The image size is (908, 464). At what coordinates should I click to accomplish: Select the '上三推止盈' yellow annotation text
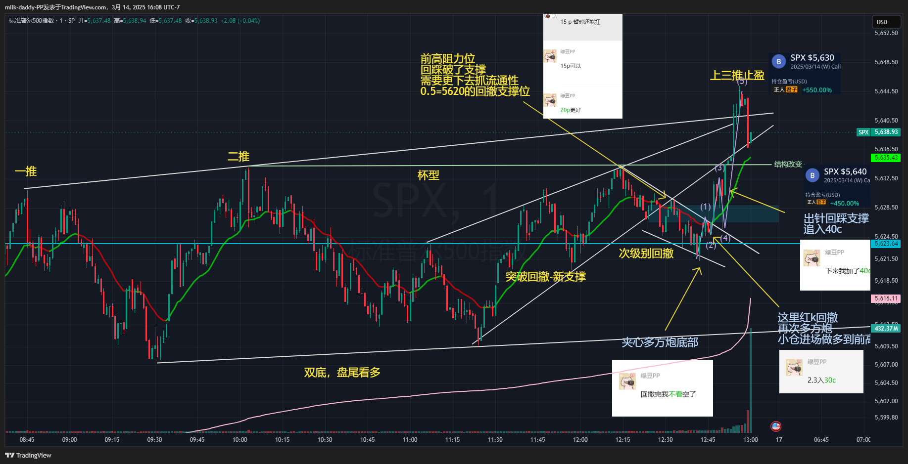click(737, 75)
